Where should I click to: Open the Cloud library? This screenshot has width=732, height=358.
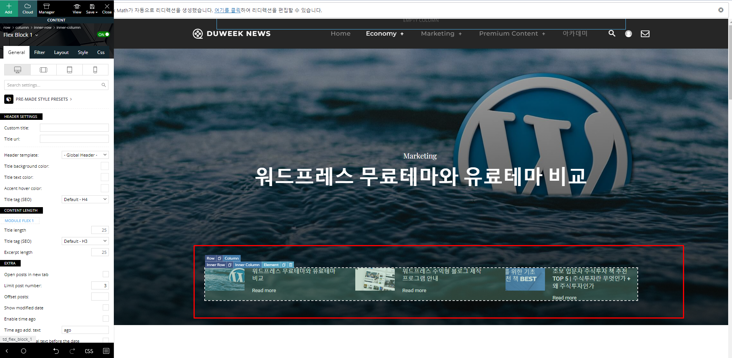coord(28,8)
